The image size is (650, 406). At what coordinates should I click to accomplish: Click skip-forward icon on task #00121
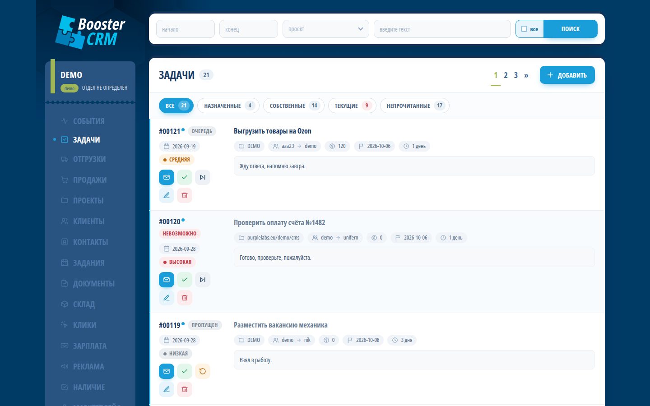coord(203,177)
